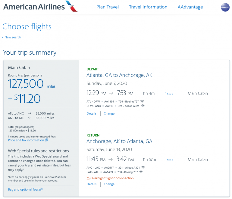
Task: Click the American Airlines logo
Action: click(x=40, y=7)
